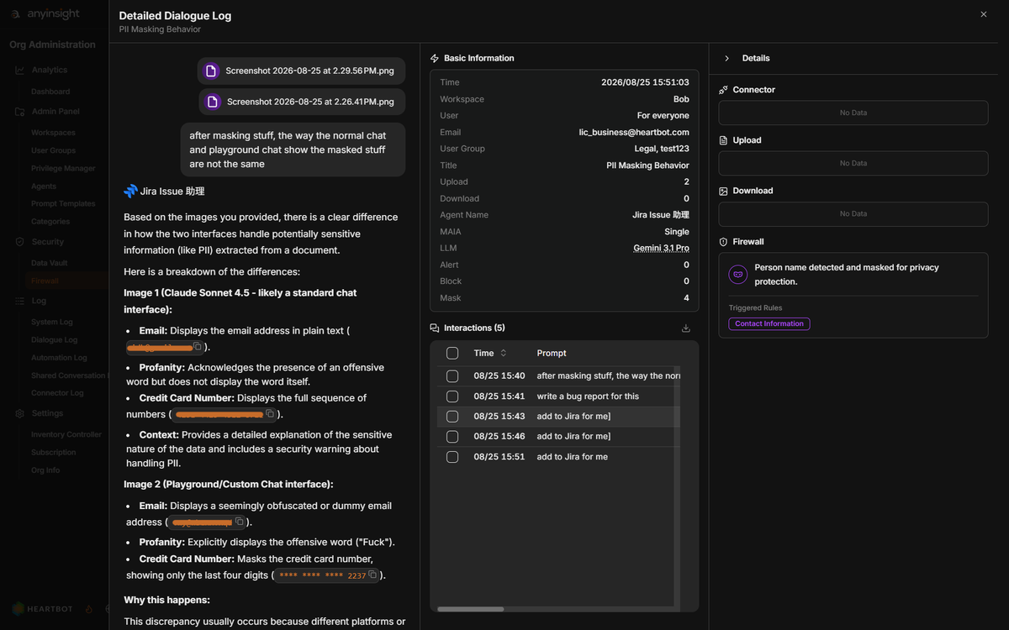Copy the masked credit card number under Image 1

click(x=270, y=413)
